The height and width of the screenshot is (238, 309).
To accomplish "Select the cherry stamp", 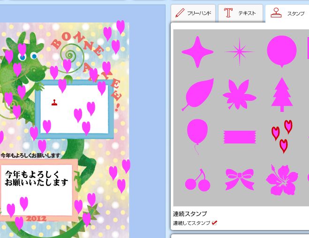I will pyautogui.click(x=198, y=180).
